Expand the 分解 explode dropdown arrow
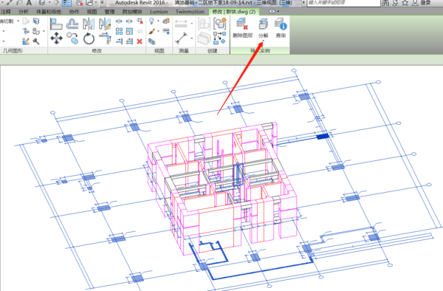The width and height of the screenshot is (443, 291). click(263, 41)
